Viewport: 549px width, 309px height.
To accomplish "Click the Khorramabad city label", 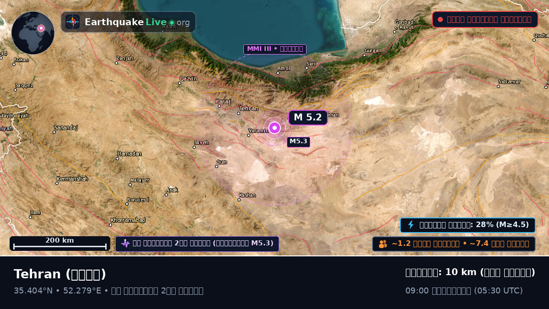I will tap(128, 220).
